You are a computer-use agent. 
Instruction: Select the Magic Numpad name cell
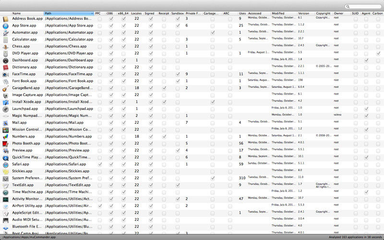pyautogui.click(x=27, y=116)
